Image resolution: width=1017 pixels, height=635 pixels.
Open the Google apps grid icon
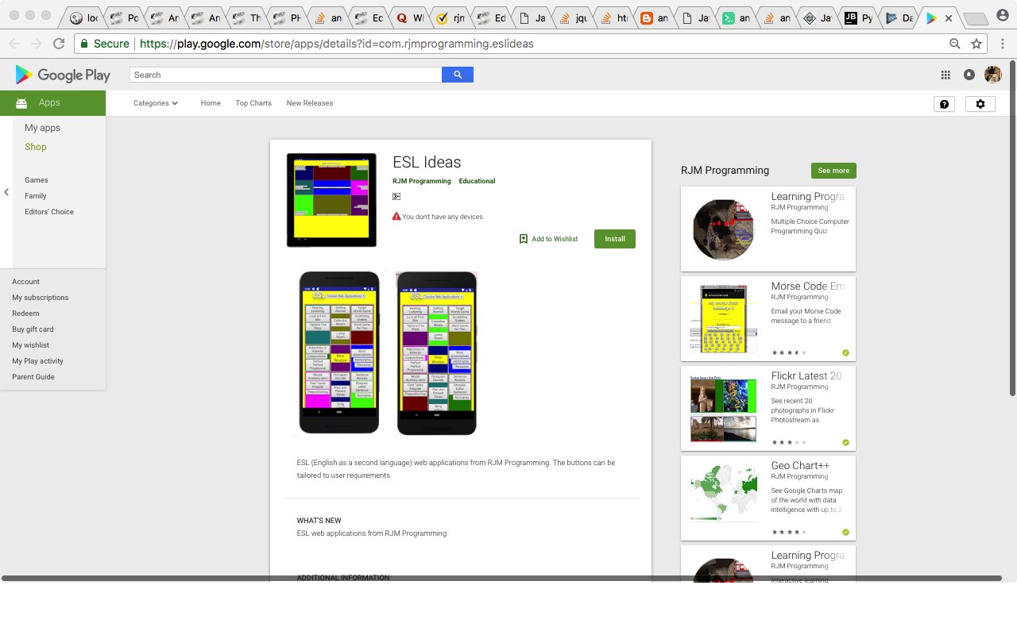(x=945, y=75)
